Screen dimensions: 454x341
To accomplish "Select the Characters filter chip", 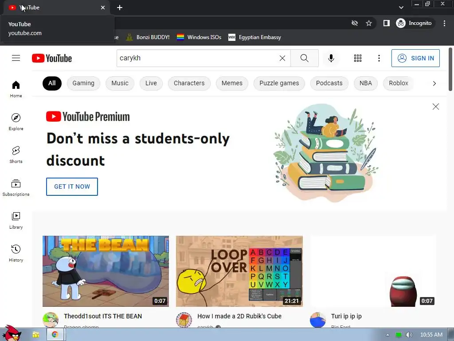I will (x=189, y=83).
